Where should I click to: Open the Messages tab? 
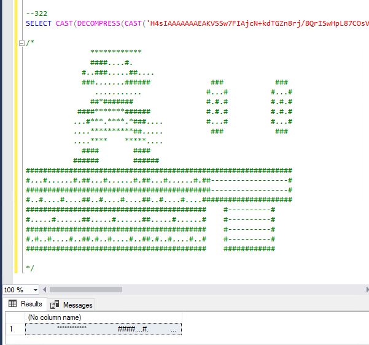click(71, 305)
